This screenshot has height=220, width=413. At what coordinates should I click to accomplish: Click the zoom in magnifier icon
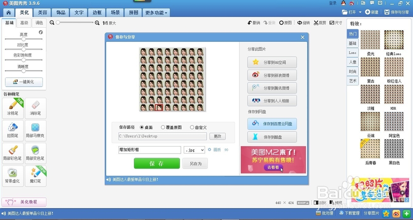click(x=97, y=23)
